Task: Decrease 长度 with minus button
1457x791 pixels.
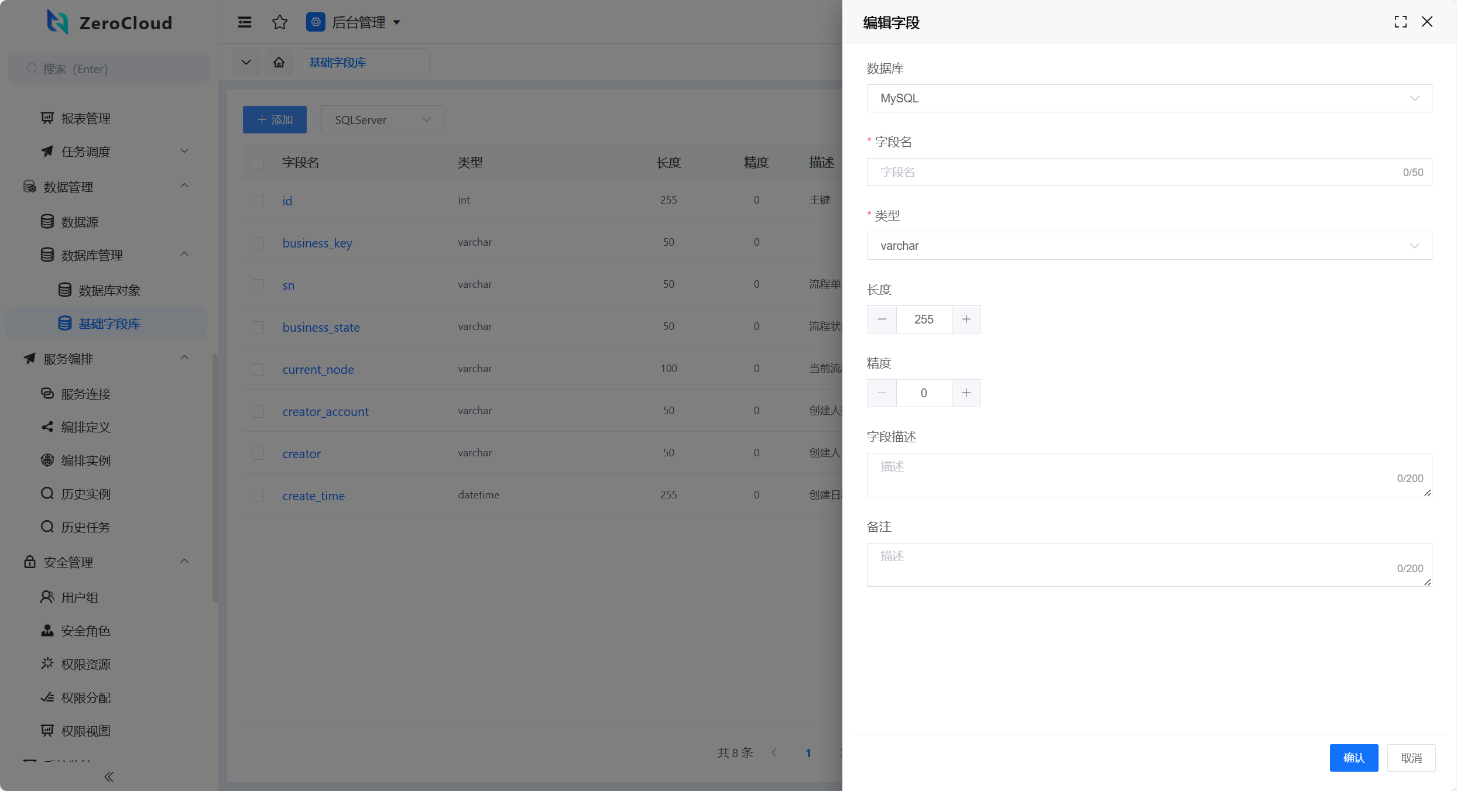Action: click(882, 319)
